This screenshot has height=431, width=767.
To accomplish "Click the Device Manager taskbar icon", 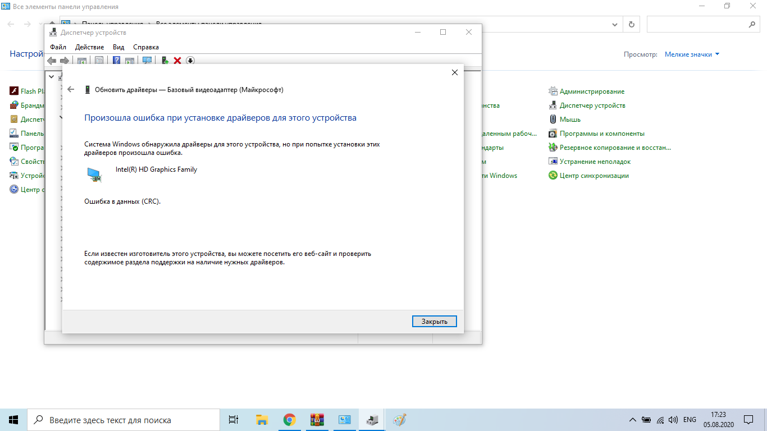I will tap(372, 419).
